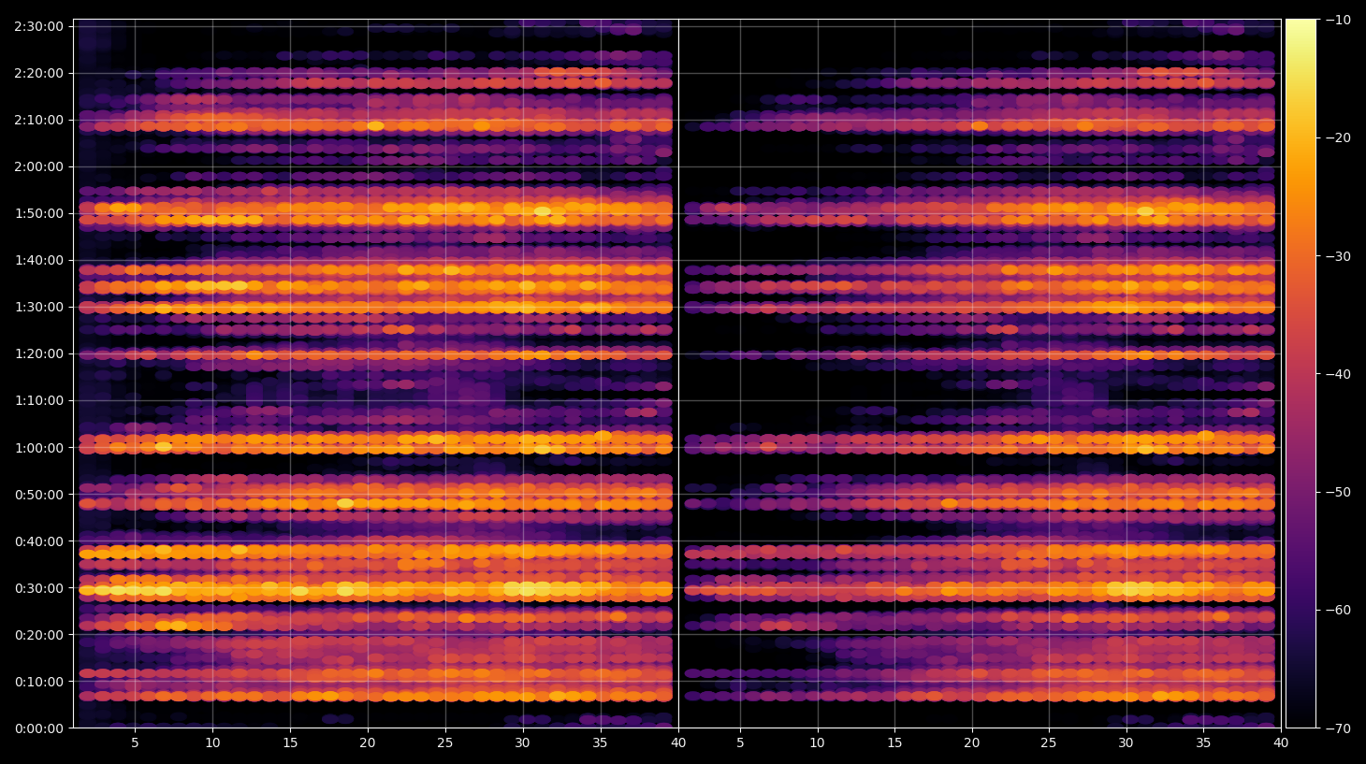Image resolution: width=1366 pixels, height=764 pixels.
Task: Pick the 1:00:00 time label
Action: coord(38,448)
